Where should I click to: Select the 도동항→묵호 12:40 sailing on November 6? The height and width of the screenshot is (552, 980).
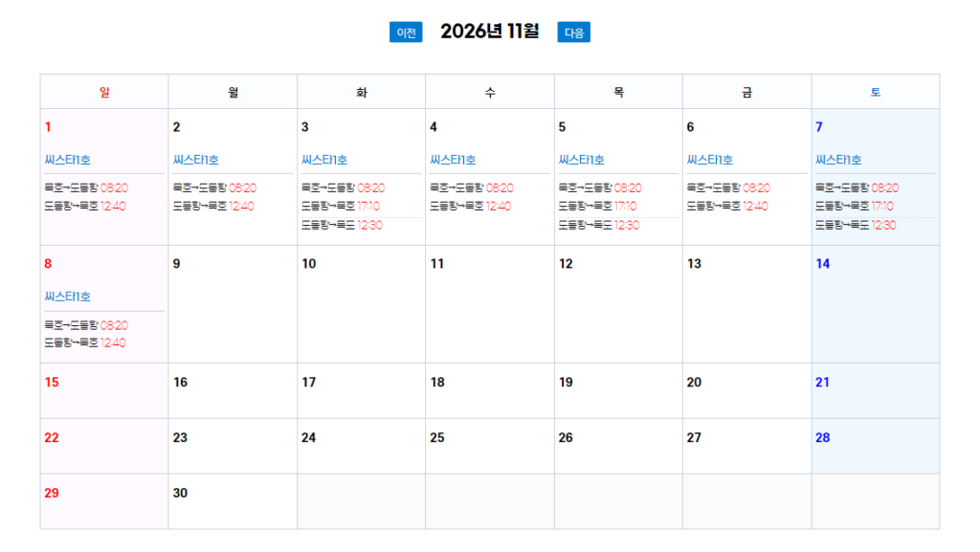[x=727, y=206]
